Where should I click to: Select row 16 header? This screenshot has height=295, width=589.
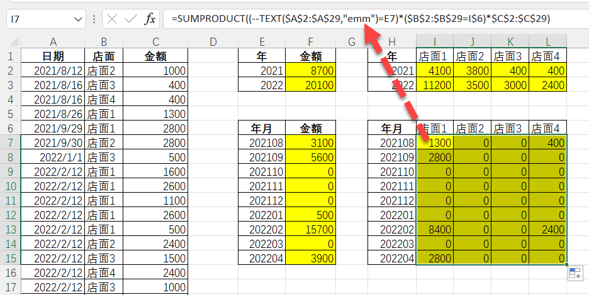tap(10, 273)
